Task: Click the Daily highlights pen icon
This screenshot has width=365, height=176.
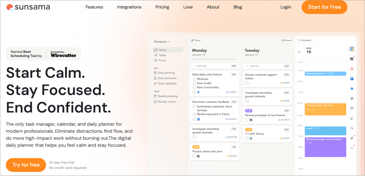Action: (x=155, y=83)
